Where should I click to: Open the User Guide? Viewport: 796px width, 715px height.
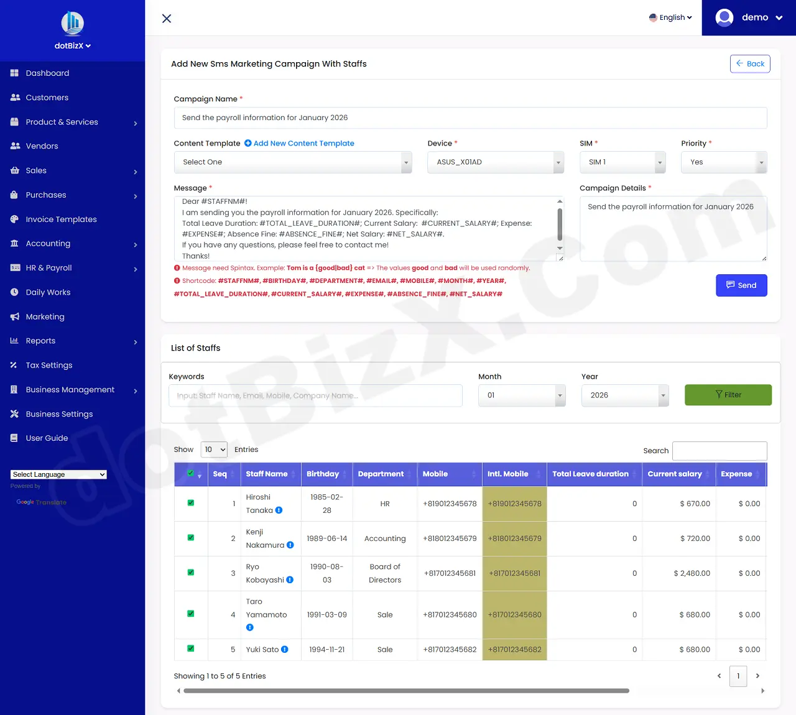point(46,438)
